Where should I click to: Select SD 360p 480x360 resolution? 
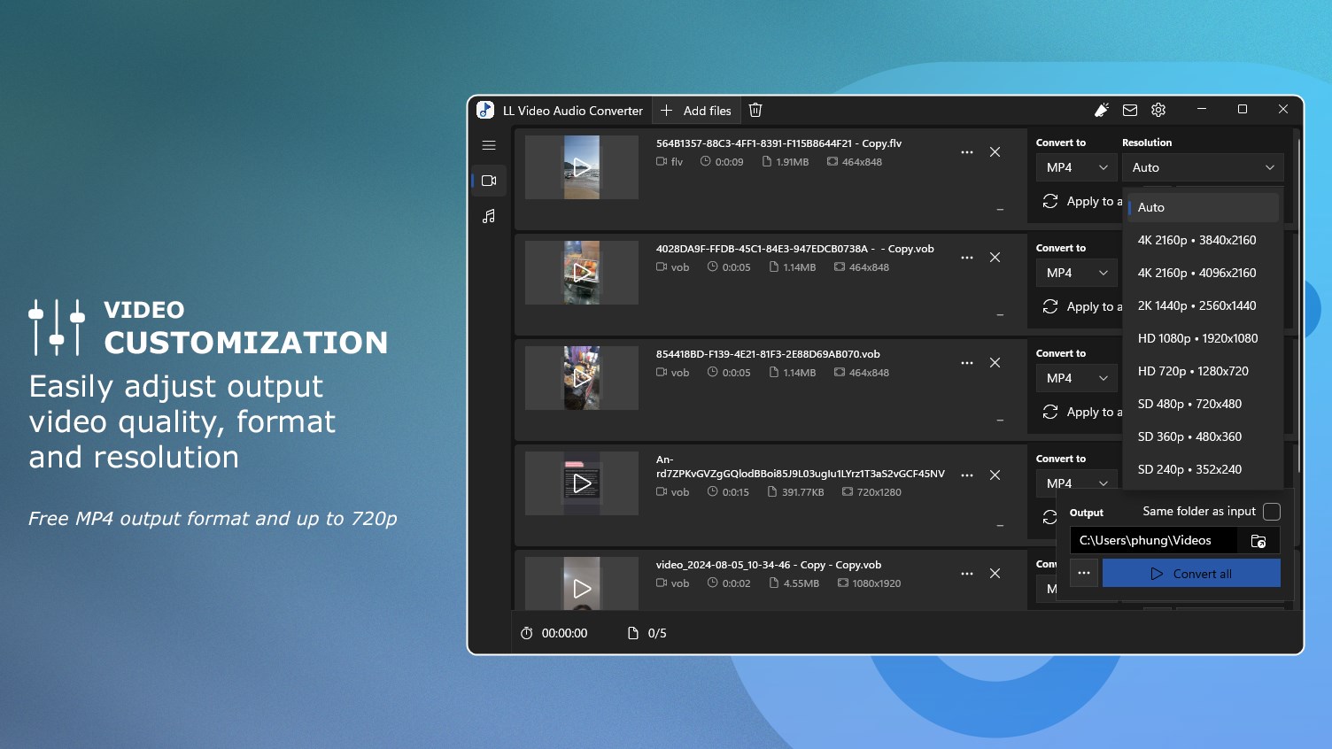tap(1203, 436)
